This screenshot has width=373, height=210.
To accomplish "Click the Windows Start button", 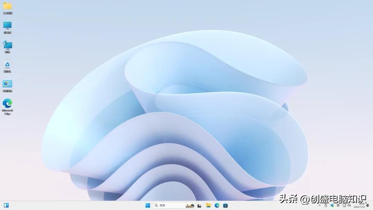I will tap(147, 205).
